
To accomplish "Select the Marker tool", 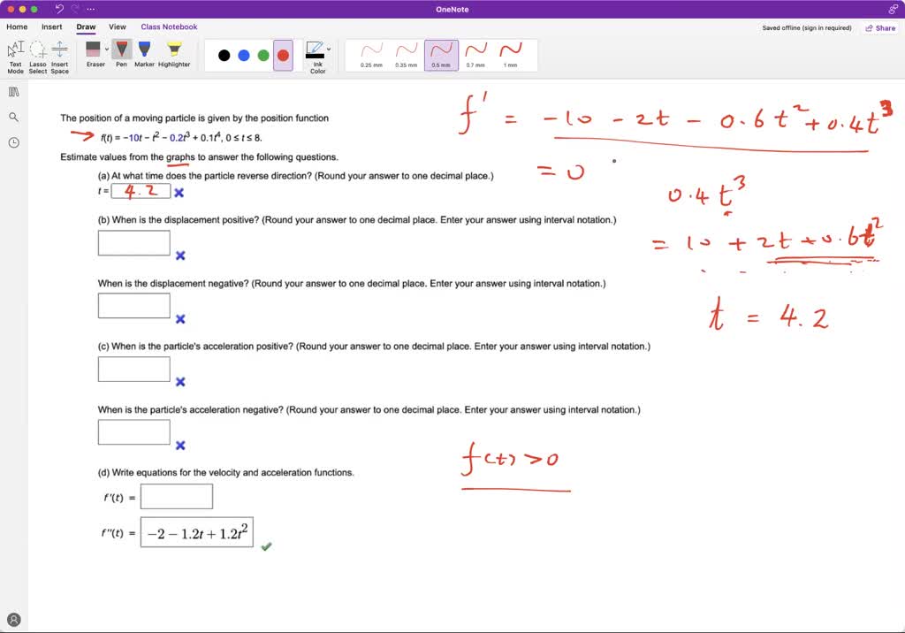I will [144, 55].
